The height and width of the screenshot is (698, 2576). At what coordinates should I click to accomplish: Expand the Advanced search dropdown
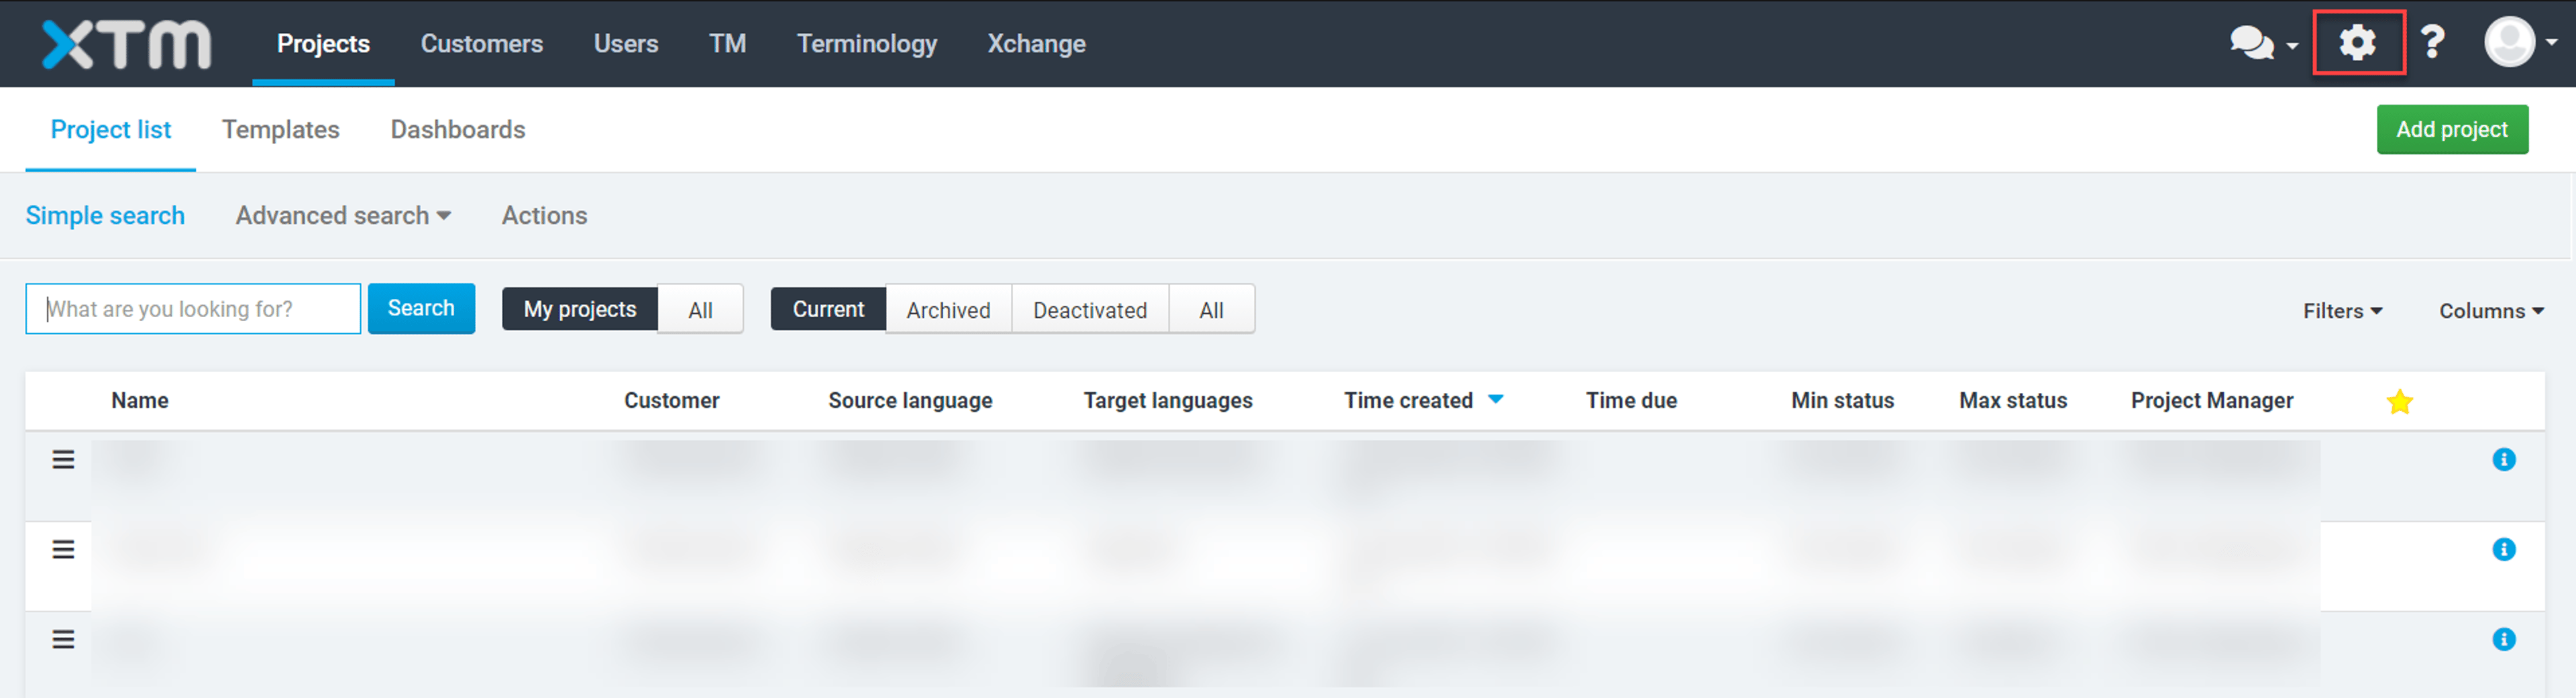[x=343, y=215]
